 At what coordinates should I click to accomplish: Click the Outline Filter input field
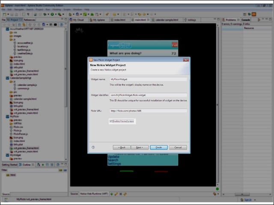(x=33, y=170)
